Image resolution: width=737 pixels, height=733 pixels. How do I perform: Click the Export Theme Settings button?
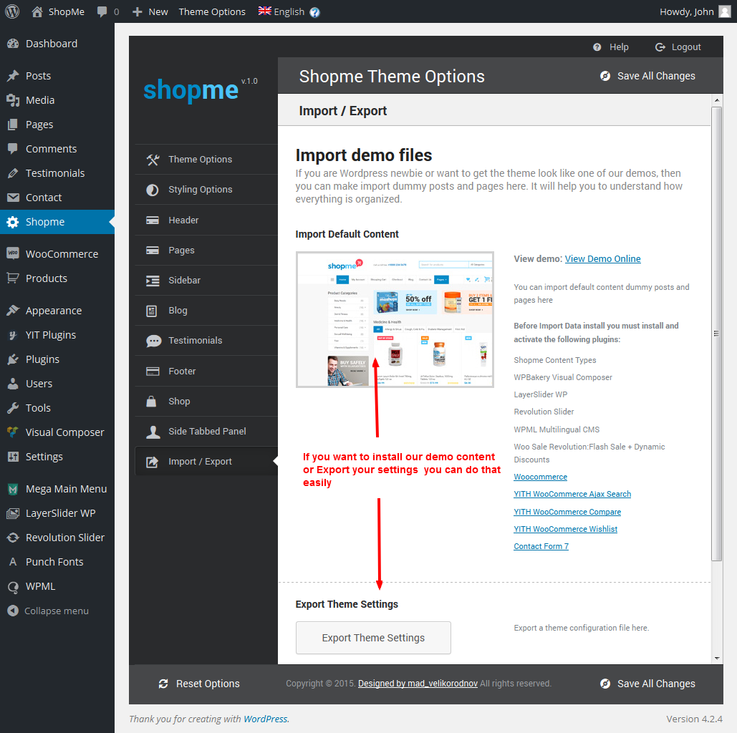coord(373,638)
